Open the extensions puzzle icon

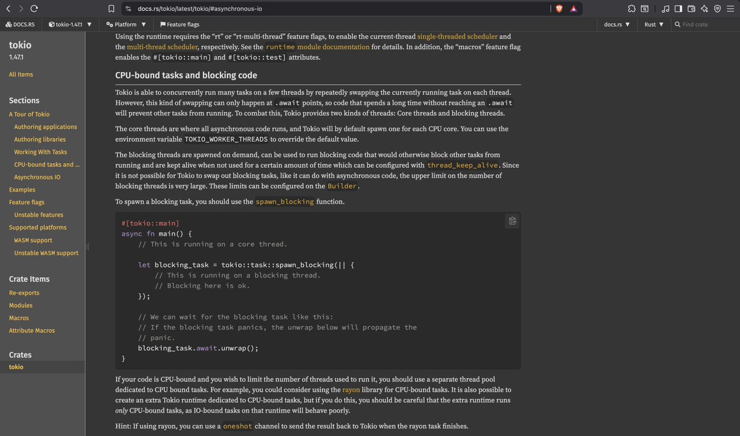tap(631, 9)
